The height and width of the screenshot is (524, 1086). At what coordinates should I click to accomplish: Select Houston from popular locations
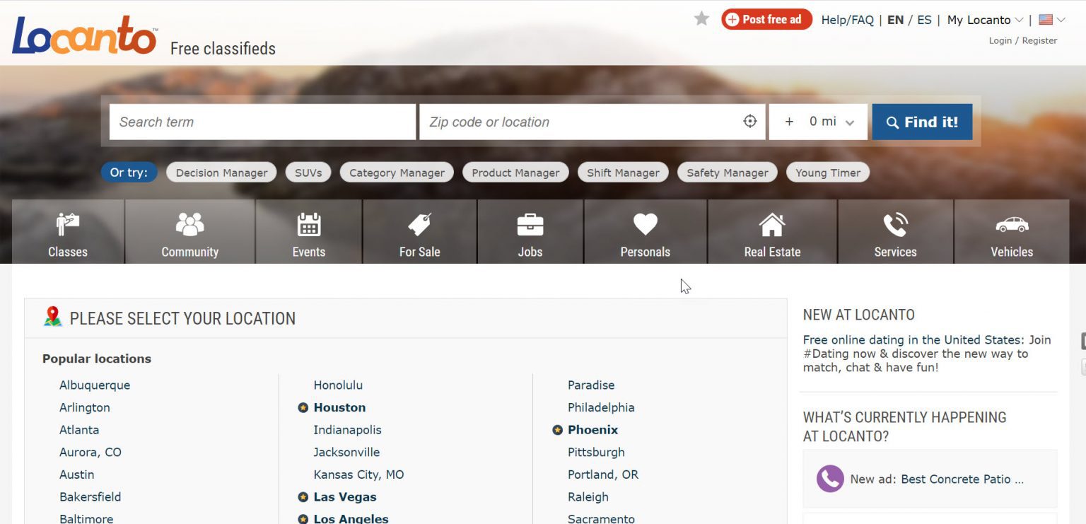coord(339,407)
